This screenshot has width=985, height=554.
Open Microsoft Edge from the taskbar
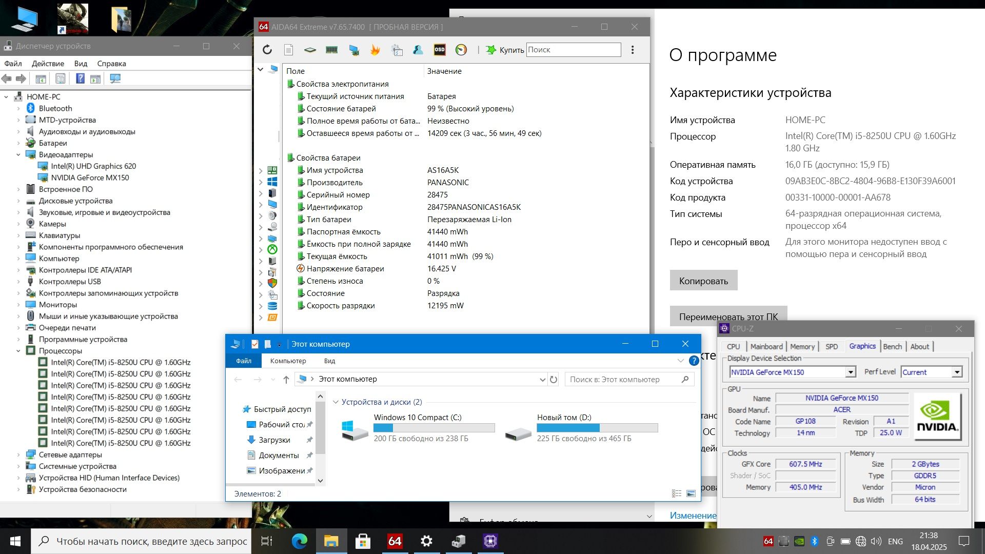pyautogui.click(x=300, y=541)
